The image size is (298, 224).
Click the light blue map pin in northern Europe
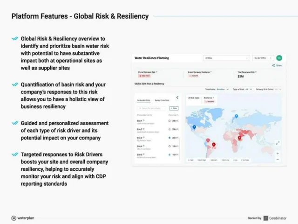pyautogui.click(x=236, y=116)
